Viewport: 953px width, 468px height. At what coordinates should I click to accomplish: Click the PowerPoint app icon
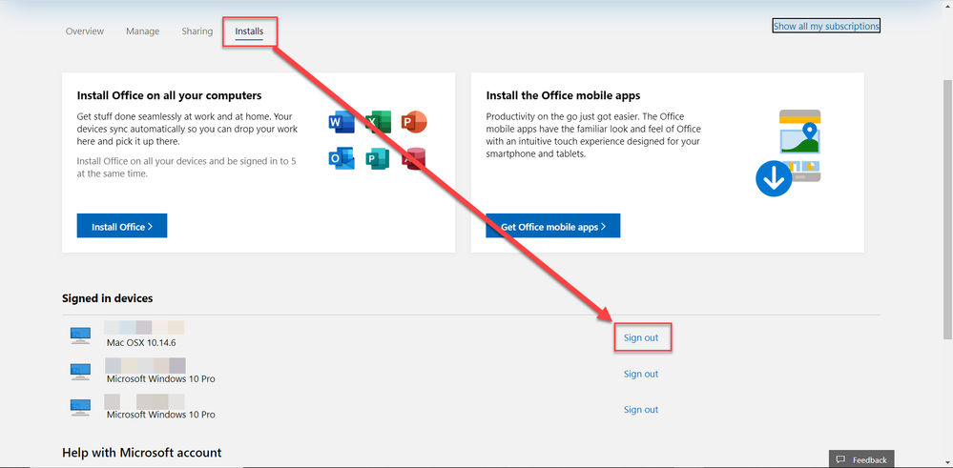tap(415, 123)
